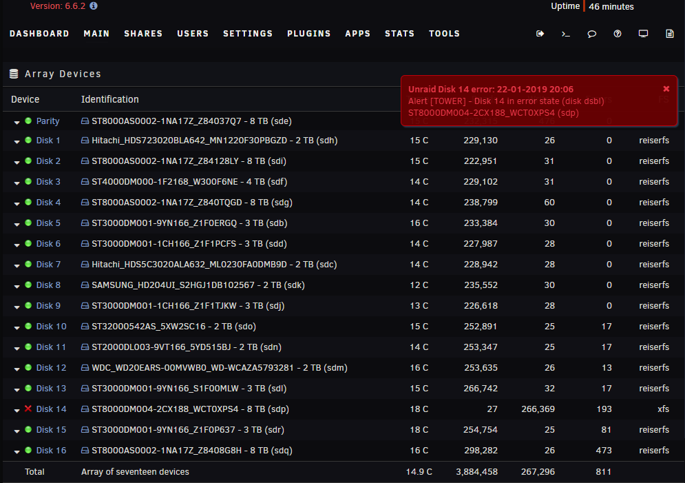Expand the Disk 16 row arrow
Image resolution: width=685 pixels, height=483 pixels.
pyautogui.click(x=17, y=452)
